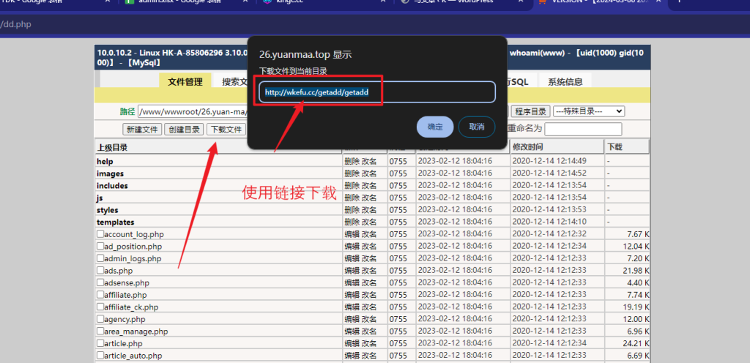Click the 新建文件 button
This screenshot has height=363, width=750.
141,130
